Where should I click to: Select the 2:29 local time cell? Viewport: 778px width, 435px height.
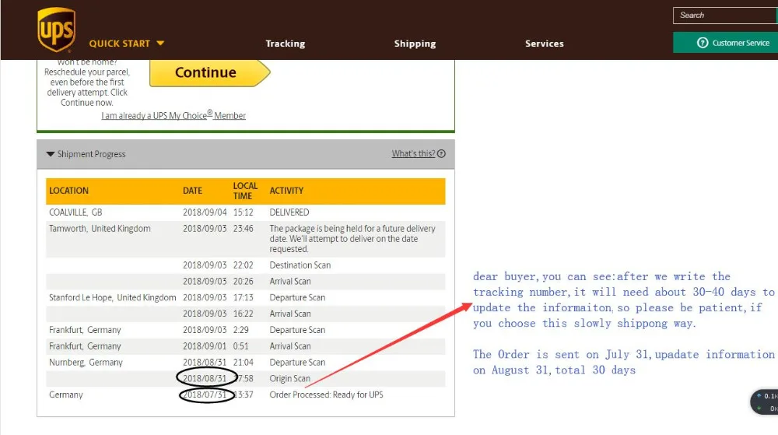point(240,330)
